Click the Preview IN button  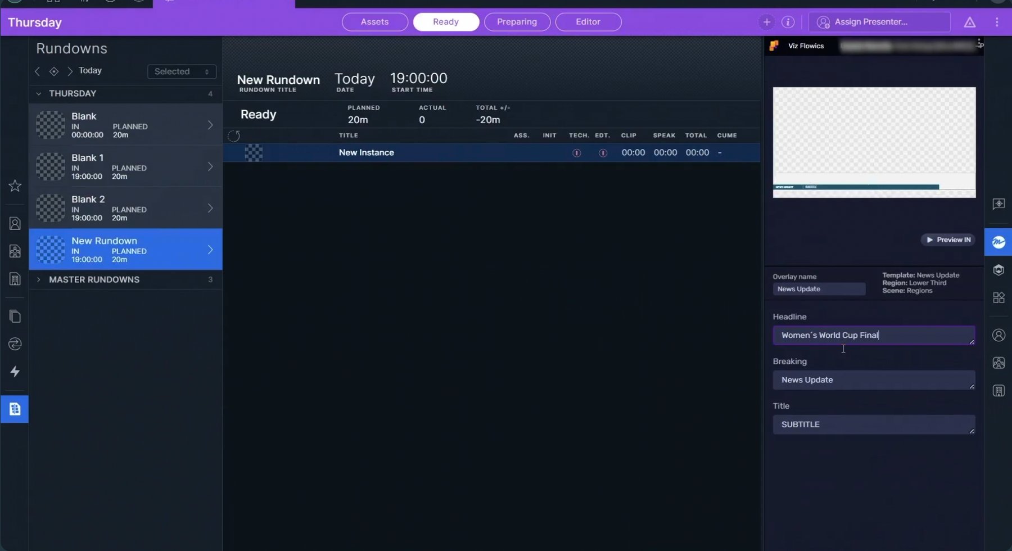click(x=948, y=240)
